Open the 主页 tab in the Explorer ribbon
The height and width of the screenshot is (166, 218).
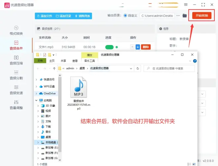point(52,61)
